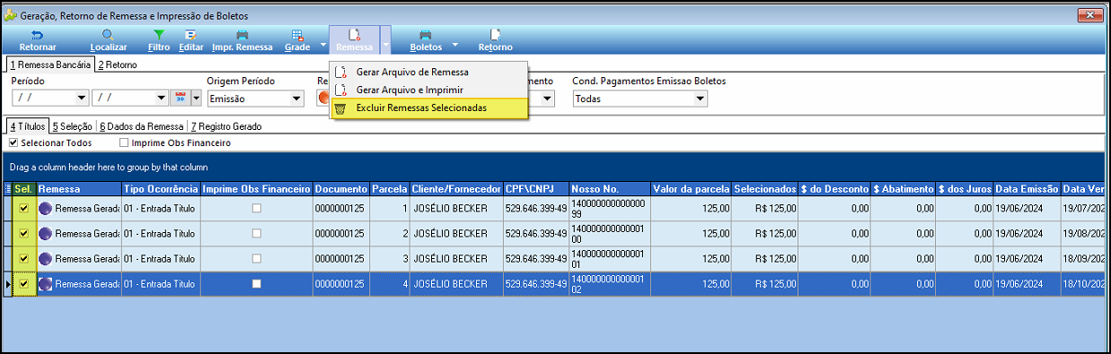Switch to the 1 Remessa Bancária tab
1111x354 pixels.
(49, 65)
